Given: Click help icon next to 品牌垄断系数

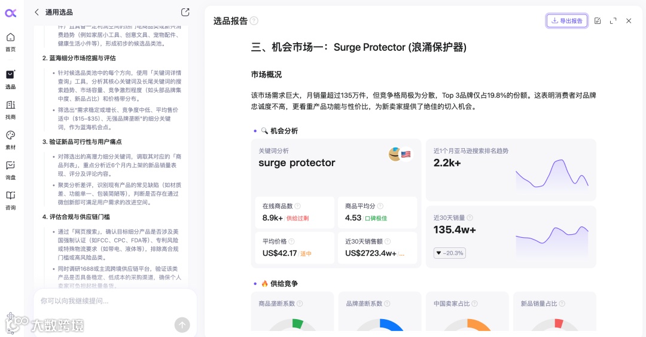Looking at the screenshot, I should coord(387,304).
